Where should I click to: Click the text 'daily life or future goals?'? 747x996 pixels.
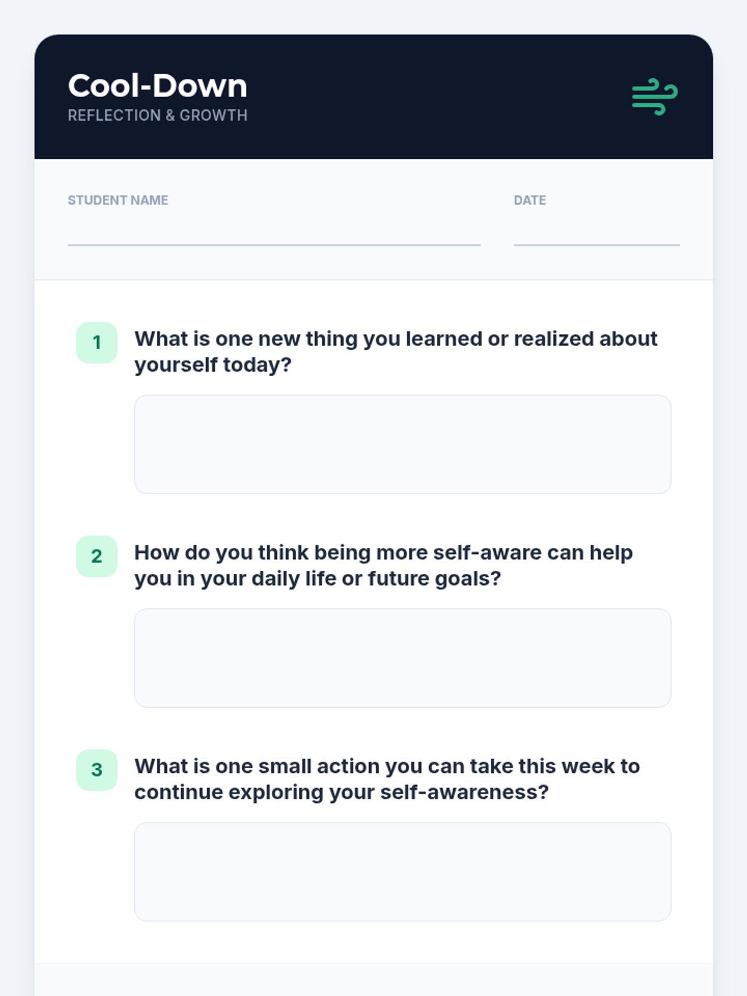[376, 578]
